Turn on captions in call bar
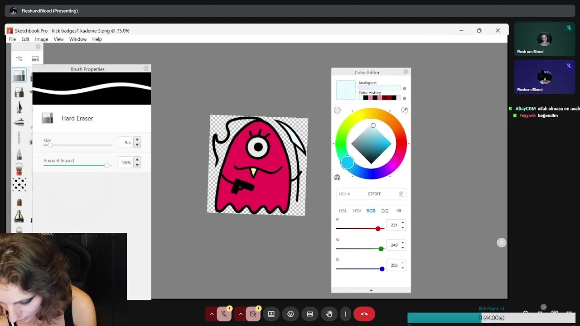580x326 pixels. tap(310, 314)
